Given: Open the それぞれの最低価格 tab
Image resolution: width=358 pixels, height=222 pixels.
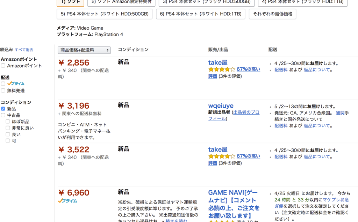Looking at the screenshot, I should [273, 14].
